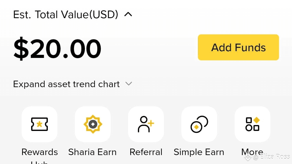Click the Referral text label
Viewport: 292px width, 164px height.
coord(146,152)
